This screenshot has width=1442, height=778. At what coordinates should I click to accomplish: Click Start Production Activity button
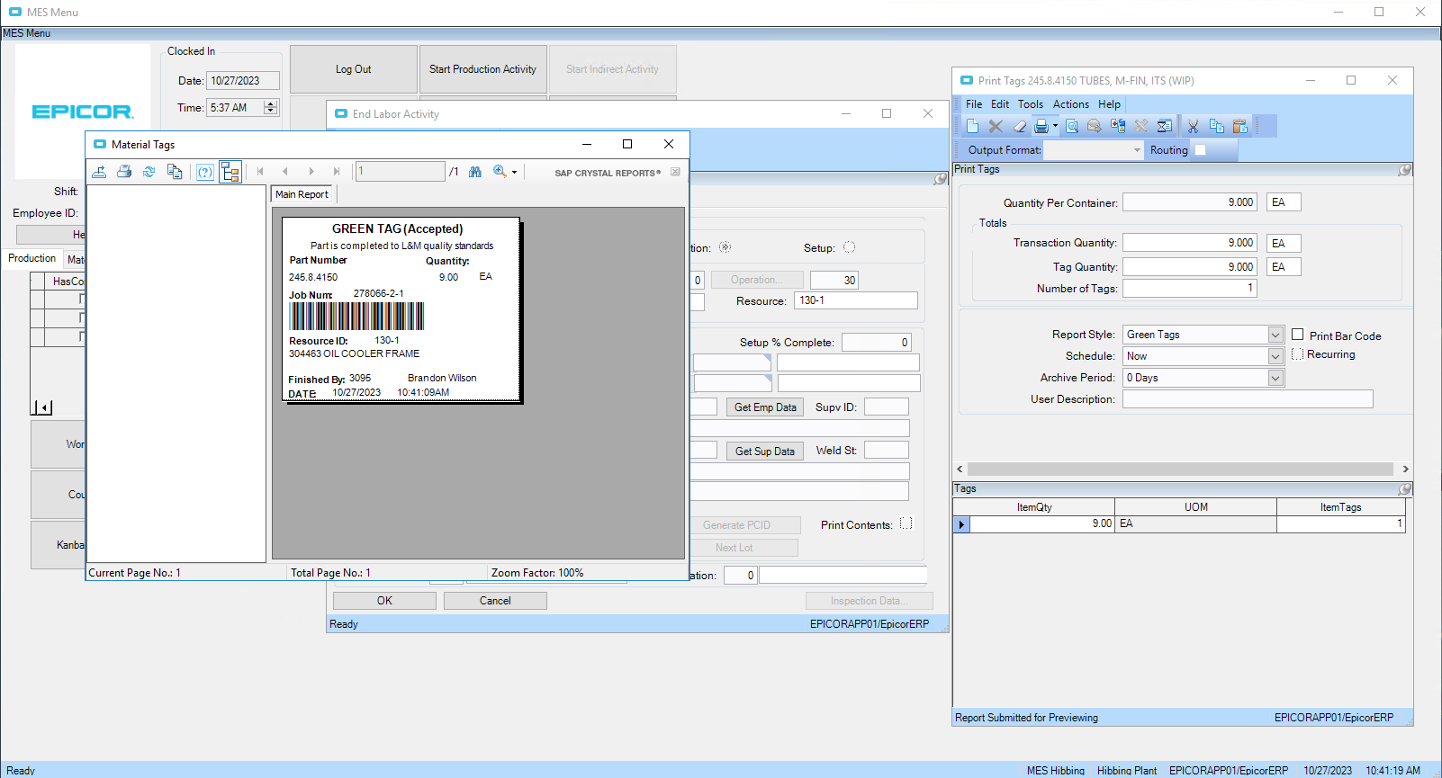coord(482,69)
